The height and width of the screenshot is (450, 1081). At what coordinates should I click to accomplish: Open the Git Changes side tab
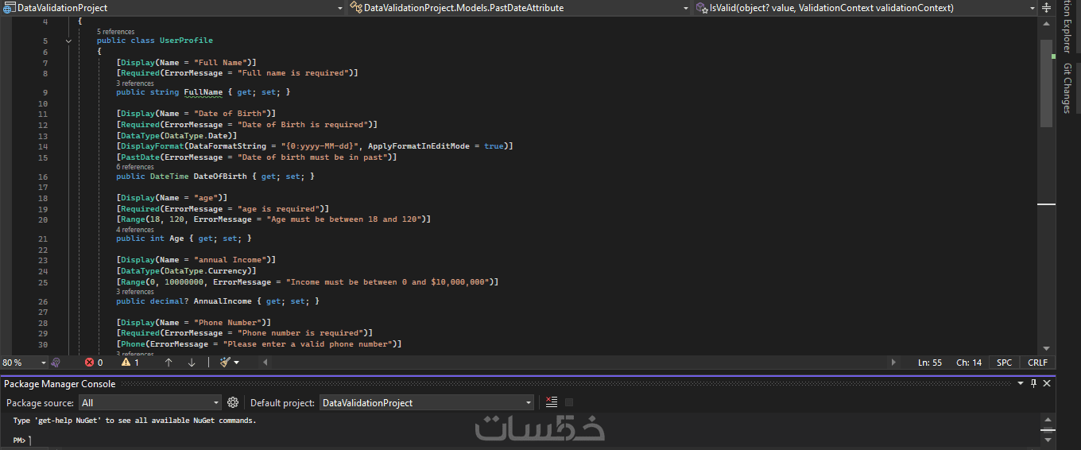[x=1067, y=88]
